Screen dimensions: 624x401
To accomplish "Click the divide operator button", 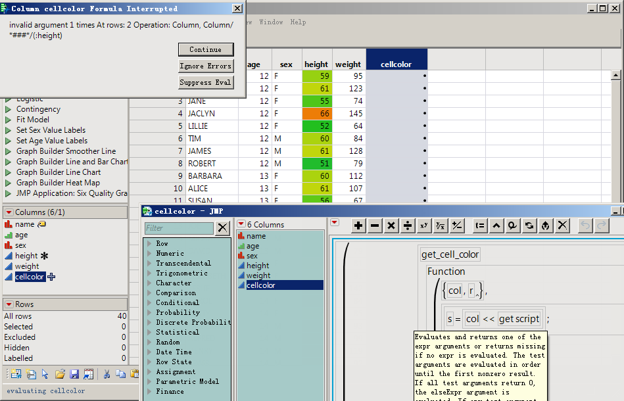I will coord(408,225).
